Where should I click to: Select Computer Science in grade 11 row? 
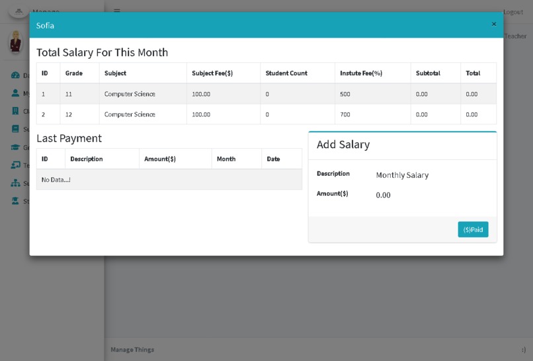(x=130, y=94)
